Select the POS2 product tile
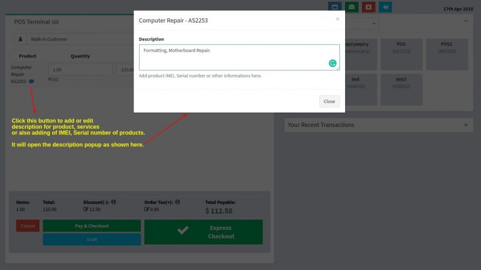The image size is (481, 270). coord(447,54)
